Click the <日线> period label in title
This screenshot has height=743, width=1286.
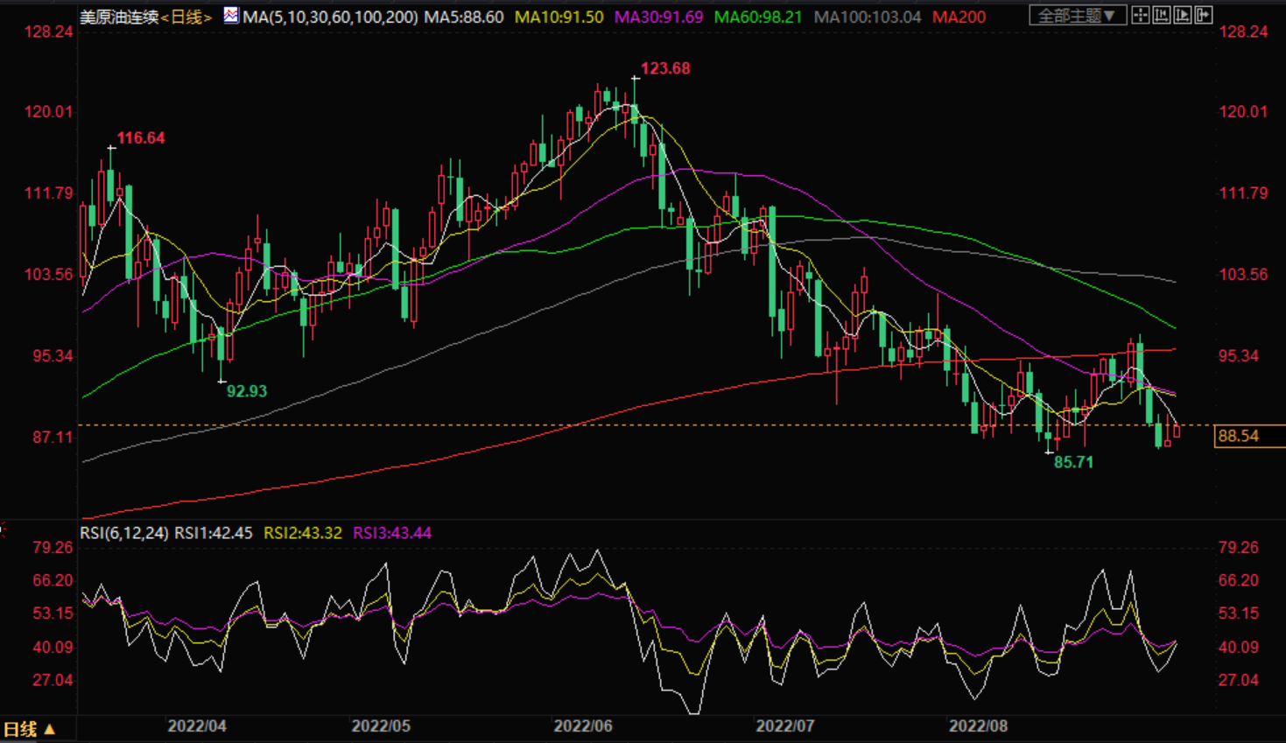tap(186, 18)
